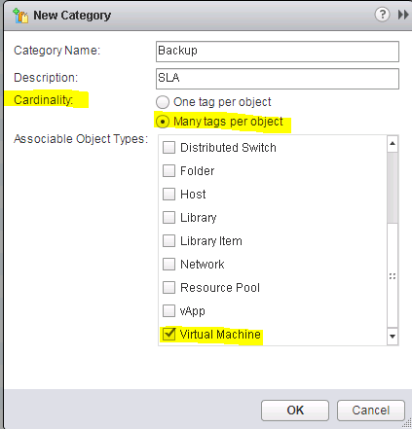Click into the Description field
Image resolution: width=412 pixels, height=429 pixels.
click(x=278, y=79)
